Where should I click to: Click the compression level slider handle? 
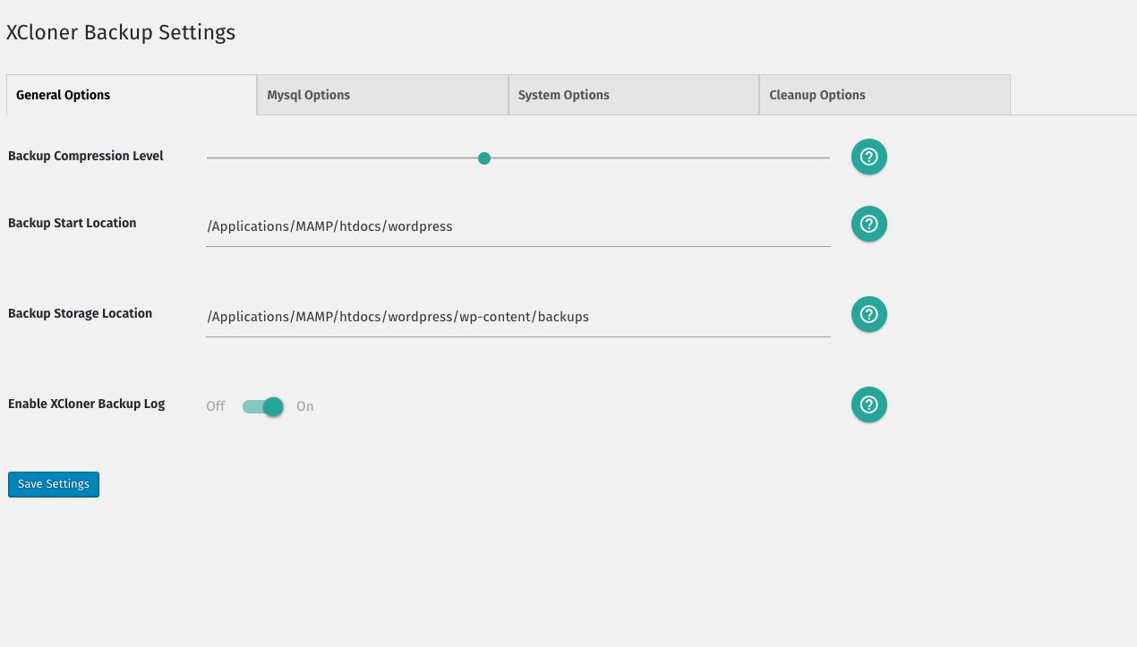pyautogui.click(x=484, y=158)
